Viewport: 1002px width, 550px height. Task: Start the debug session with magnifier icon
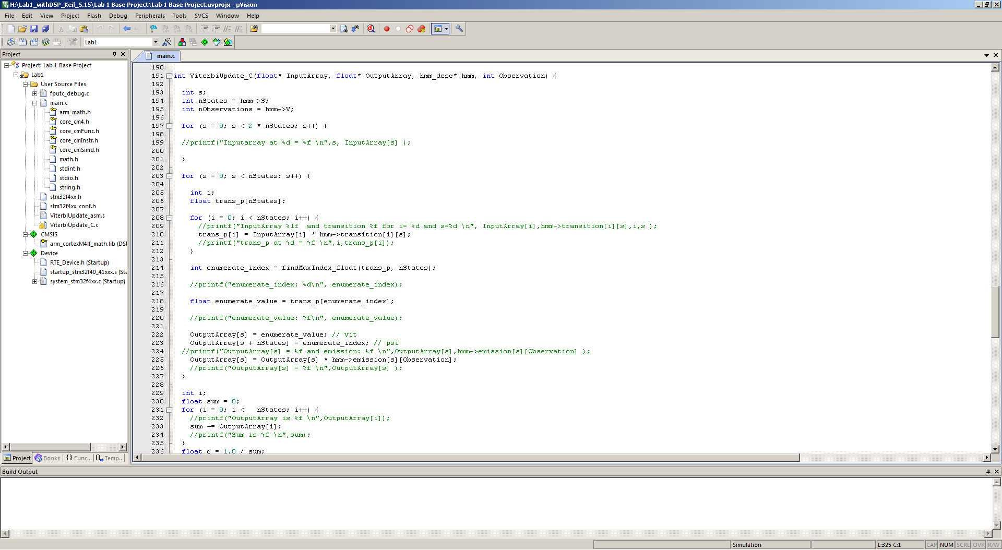pyautogui.click(x=371, y=29)
